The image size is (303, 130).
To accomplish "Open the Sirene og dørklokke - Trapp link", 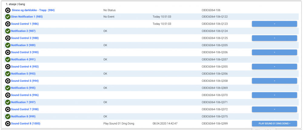I will click(33, 10).
